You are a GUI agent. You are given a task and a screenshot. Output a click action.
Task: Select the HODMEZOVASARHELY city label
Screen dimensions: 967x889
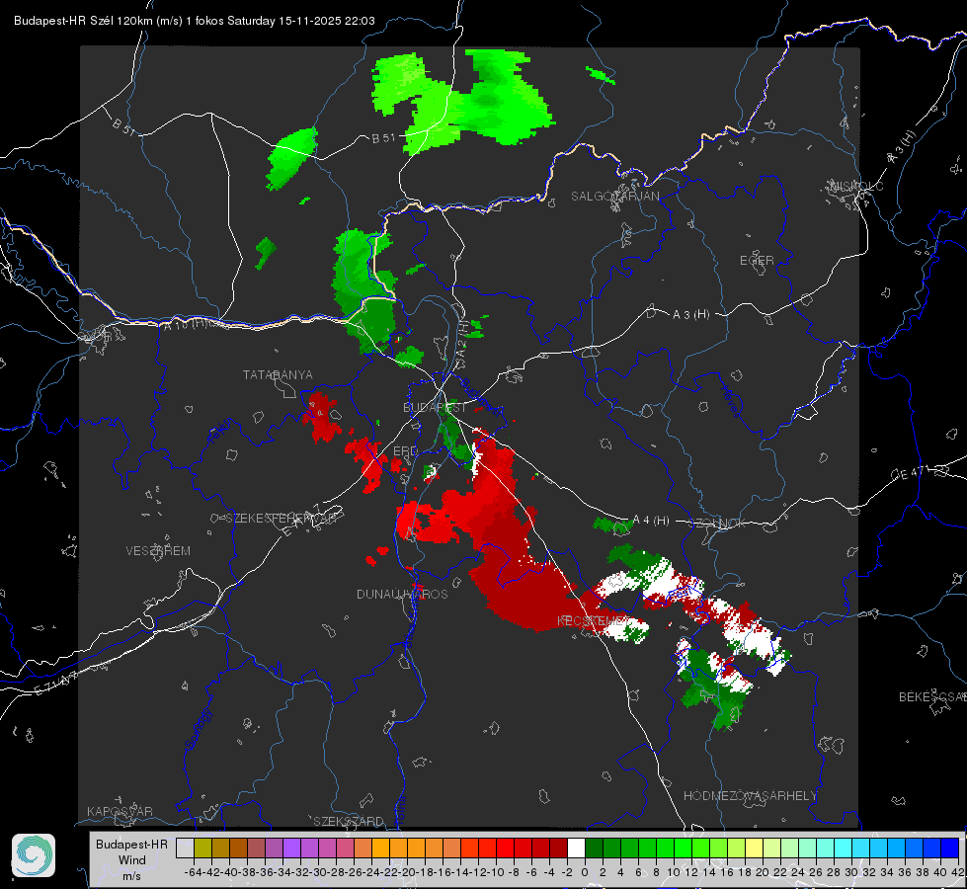click(x=750, y=796)
